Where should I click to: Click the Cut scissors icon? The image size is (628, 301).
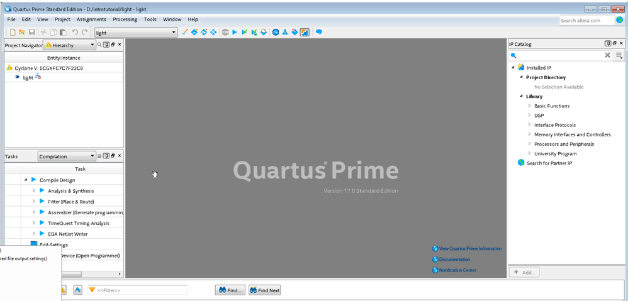[43, 33]
